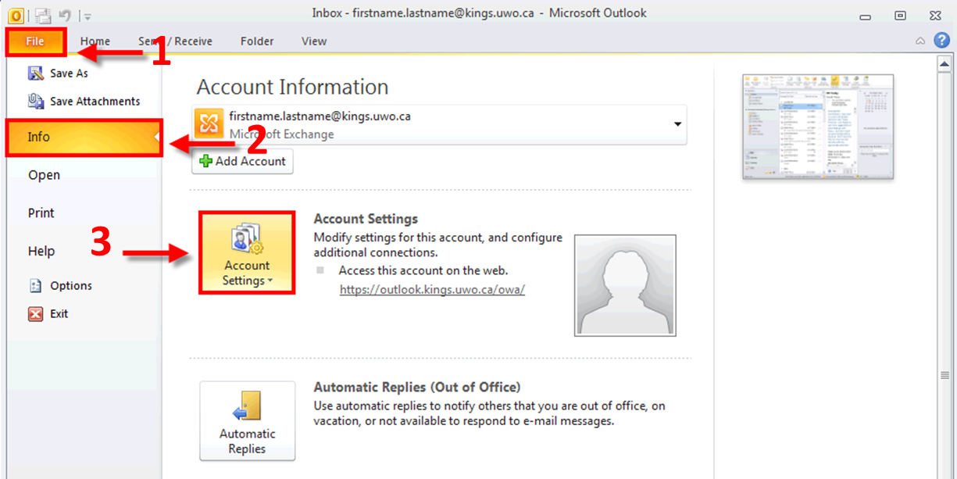Open the Send / Receive tab
Screen dimensions: 957x479
(175, 41)
